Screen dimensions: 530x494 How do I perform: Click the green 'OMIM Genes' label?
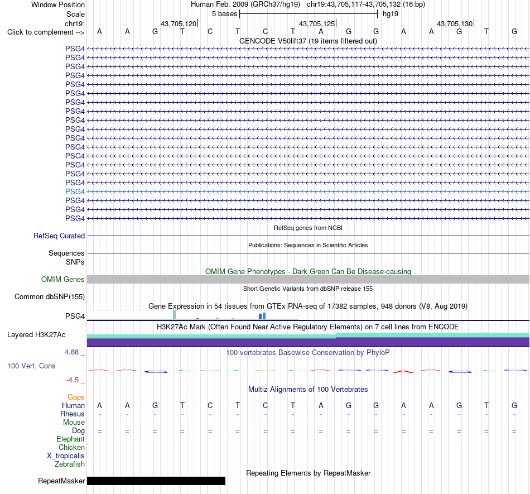[x=63, y=279]
